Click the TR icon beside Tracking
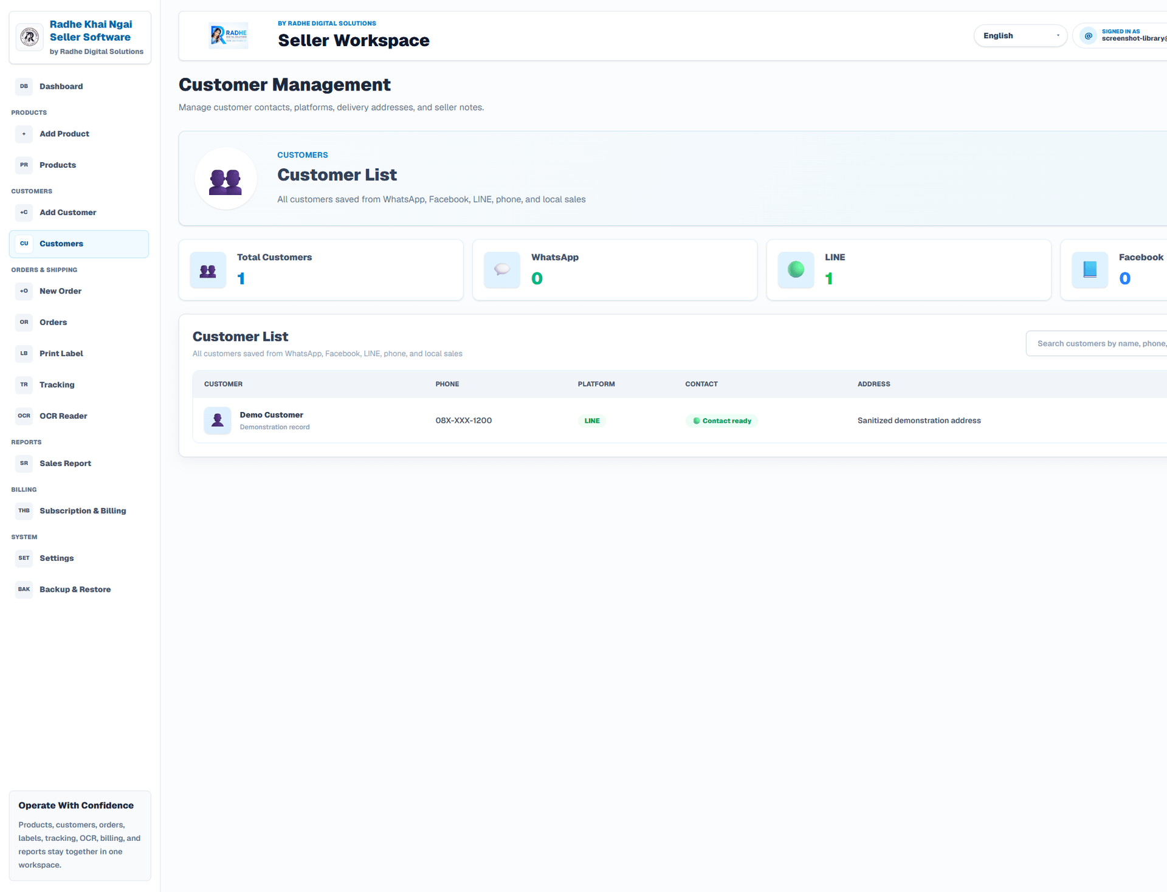 tap(24, 385)
